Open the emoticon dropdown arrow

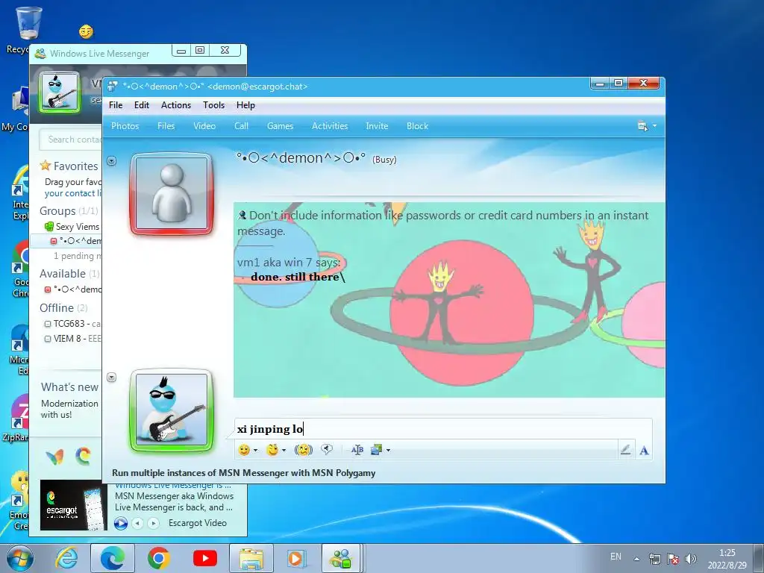(255, 450)
